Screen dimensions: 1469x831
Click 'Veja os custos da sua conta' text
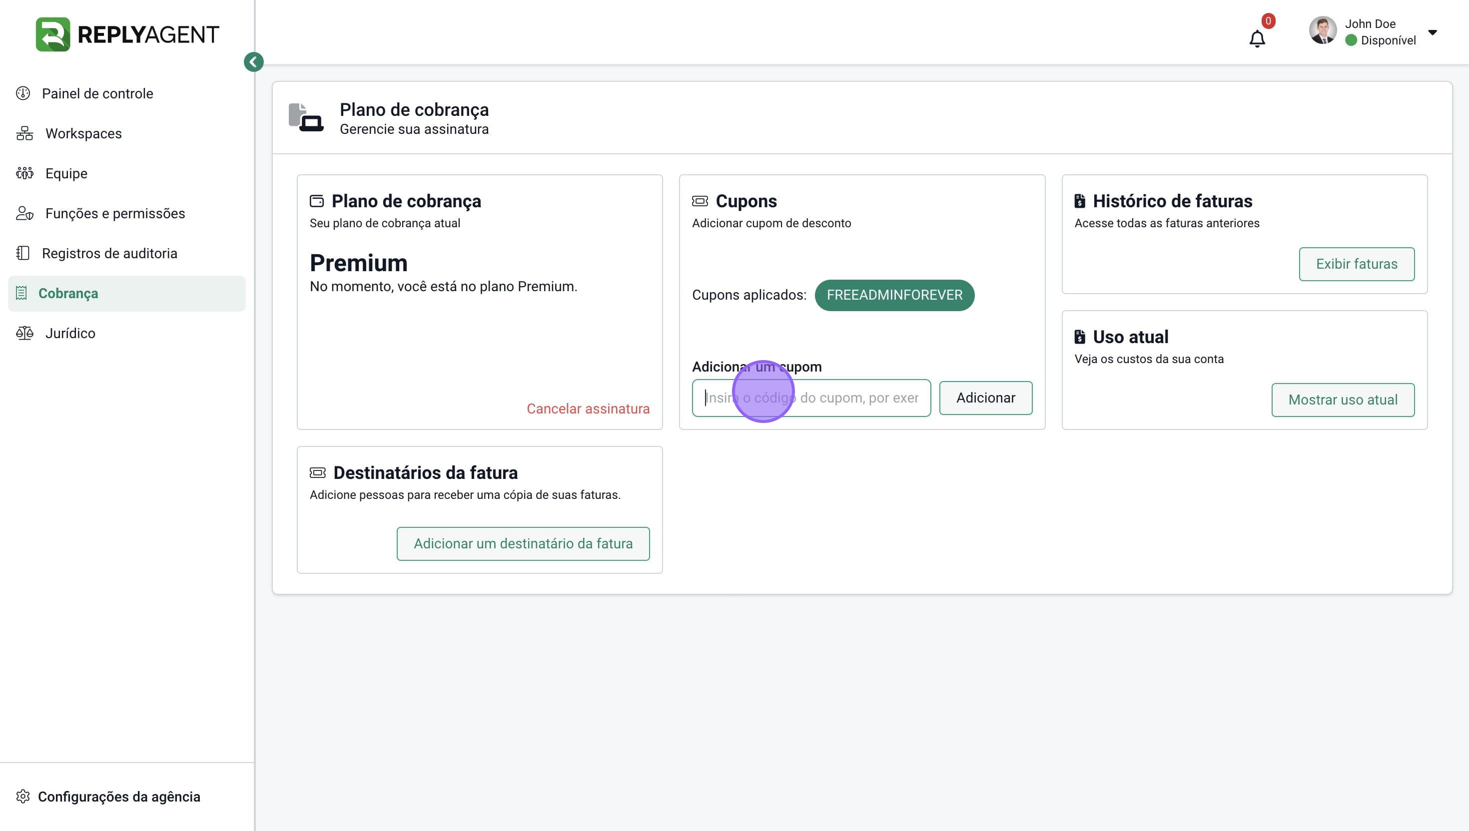[x=1149, y=359]
